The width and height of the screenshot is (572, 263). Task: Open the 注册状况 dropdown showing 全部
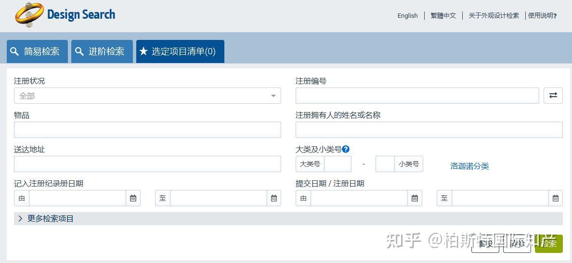[147, 96]
